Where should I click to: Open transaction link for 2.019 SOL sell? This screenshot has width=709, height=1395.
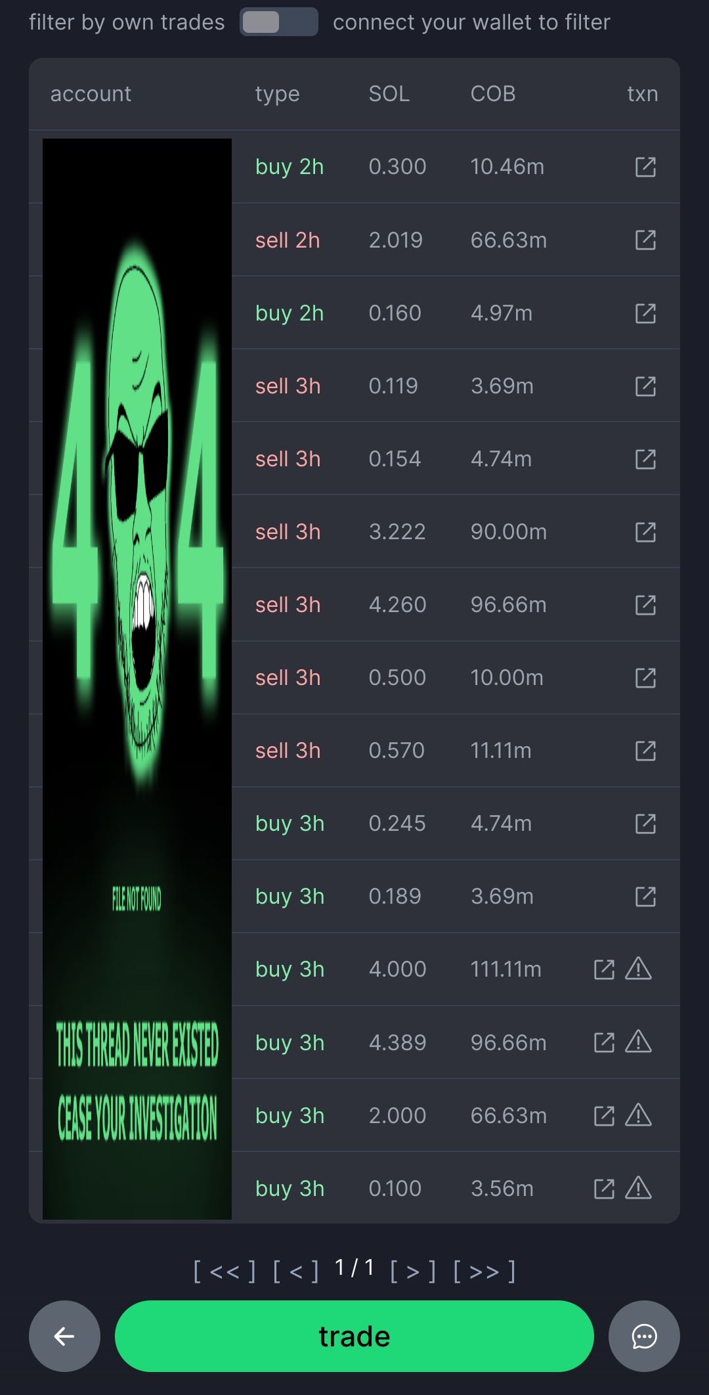coord(645,240)
